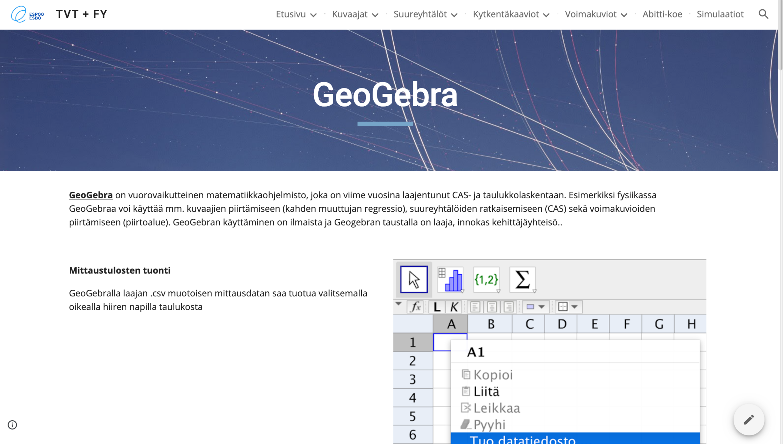This screenshot has width=783, height=444.
Task: Open the Abitti-koe page
Action: 662,14
